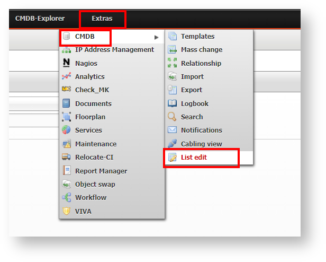The image size is (326, 262).
Task: Click the Export icon
Action: pos(173,90)
